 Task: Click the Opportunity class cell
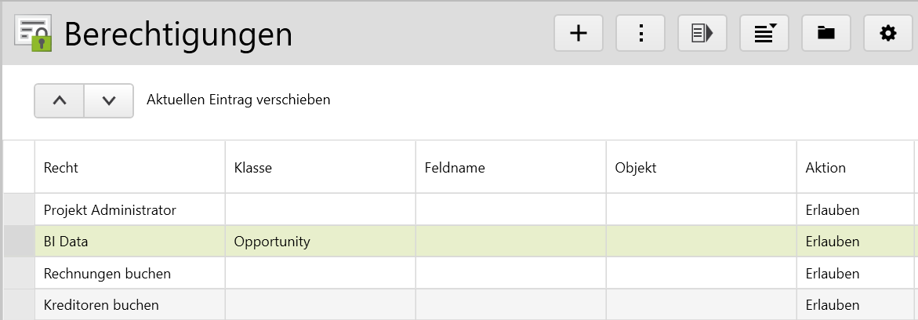[321, 242]
